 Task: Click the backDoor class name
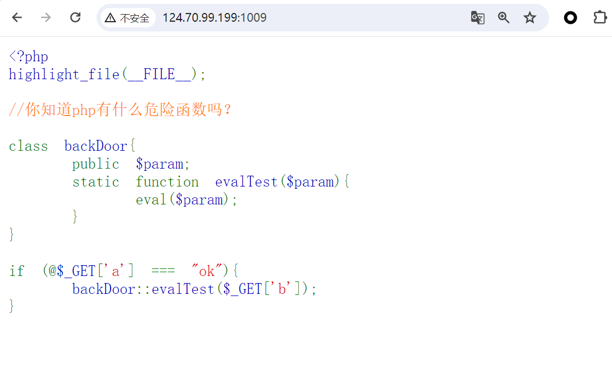pyautogui.click(x=95, y=145)
